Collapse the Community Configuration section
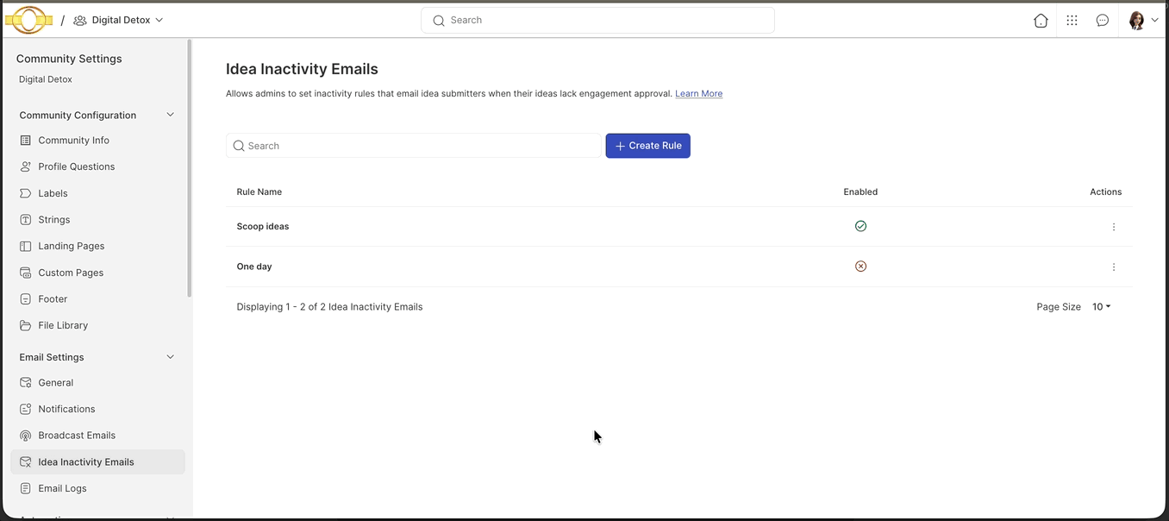 (x=170, y=114)
